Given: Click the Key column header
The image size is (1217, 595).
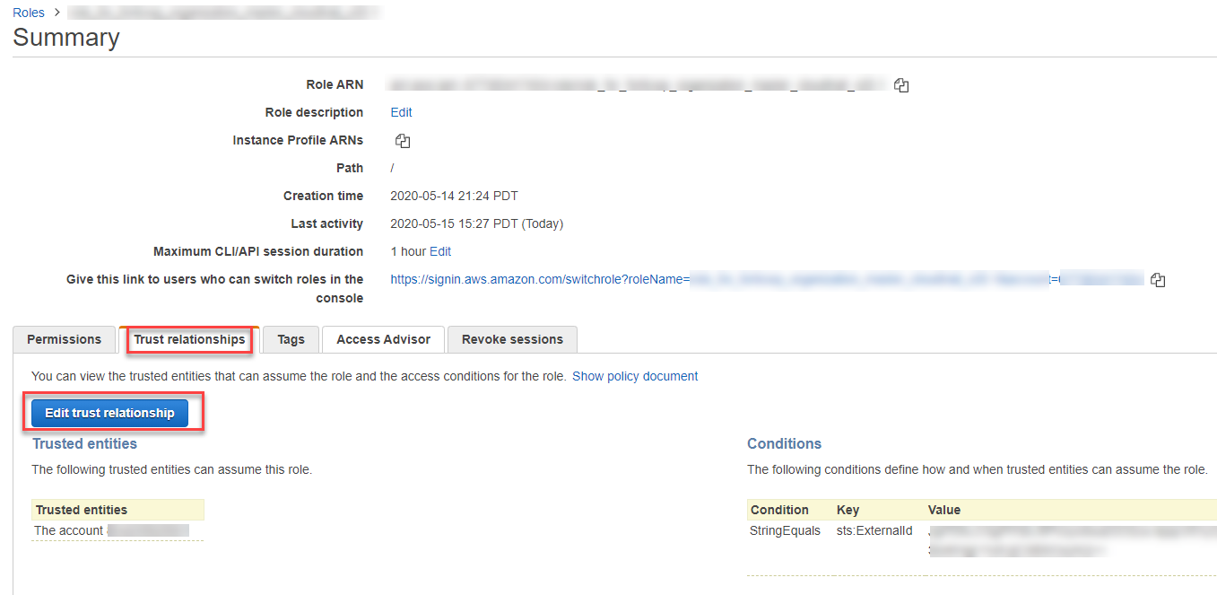Looking at the screenshot, I should (x=848, y=510).
